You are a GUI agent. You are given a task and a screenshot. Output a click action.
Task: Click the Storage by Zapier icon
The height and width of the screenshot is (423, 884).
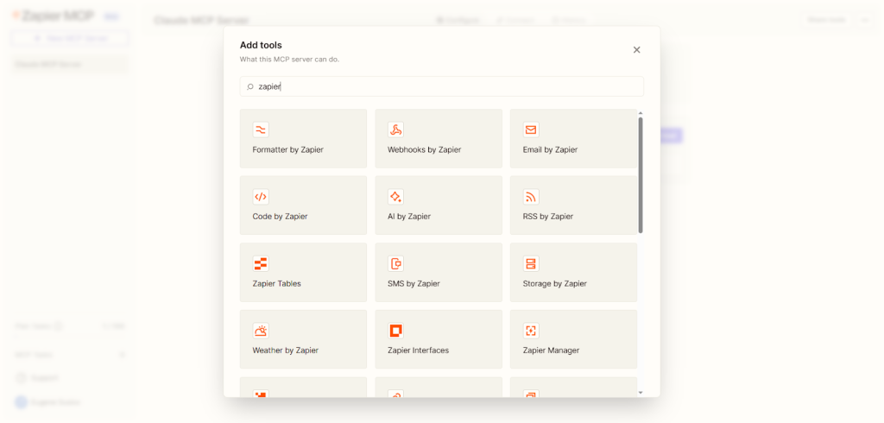click(531, 263)
